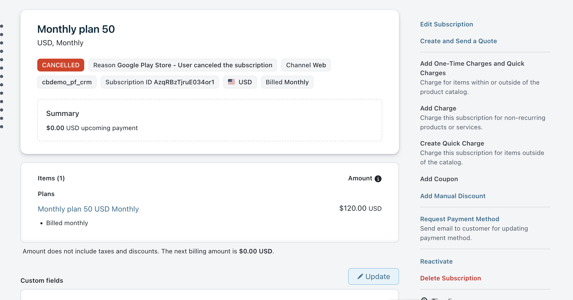Viewport: 573px width, 300px height.
Task: Click the US flag icon
Action: pyautogui.click(x=231, y=82)
